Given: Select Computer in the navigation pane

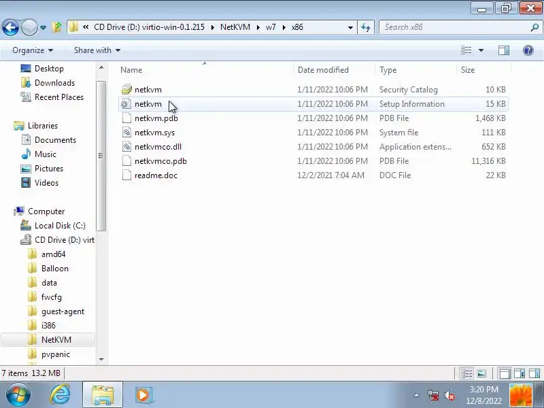Looking at the screenshot, I should (x=46, y=211).
